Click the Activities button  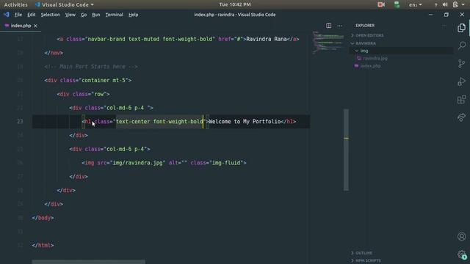15,4
